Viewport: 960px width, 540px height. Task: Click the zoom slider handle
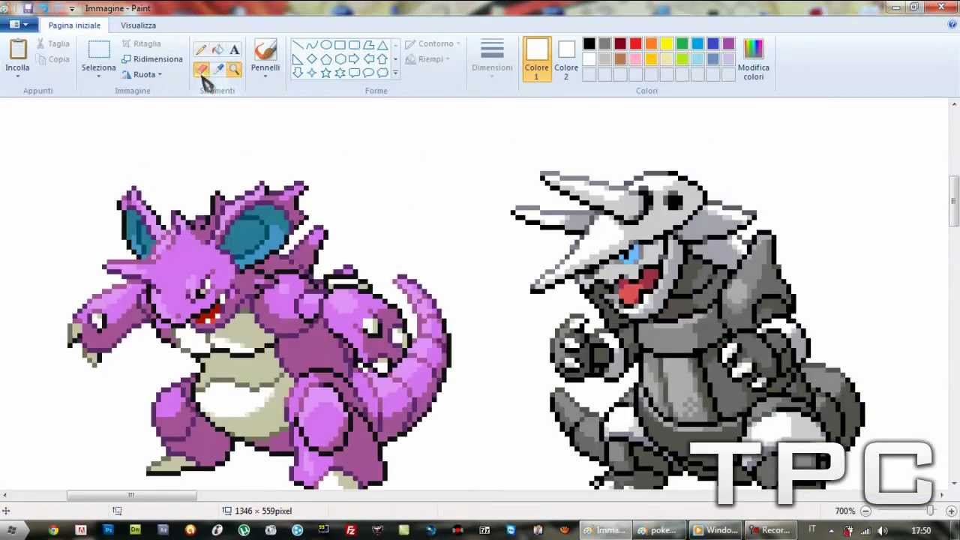931,511
